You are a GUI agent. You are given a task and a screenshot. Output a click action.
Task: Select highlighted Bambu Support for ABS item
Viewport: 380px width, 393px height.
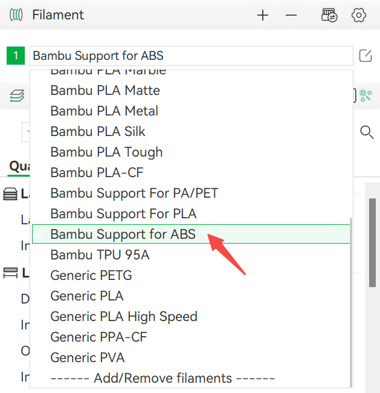click(x=191, y=234)
